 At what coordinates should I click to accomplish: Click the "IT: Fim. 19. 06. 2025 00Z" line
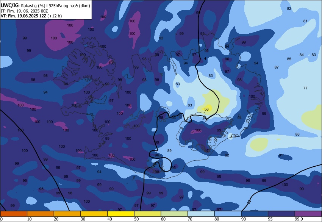24,11
